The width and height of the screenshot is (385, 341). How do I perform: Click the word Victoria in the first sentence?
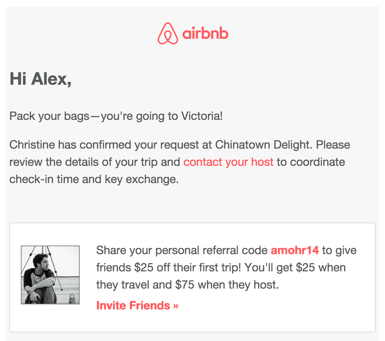point(202,116)
